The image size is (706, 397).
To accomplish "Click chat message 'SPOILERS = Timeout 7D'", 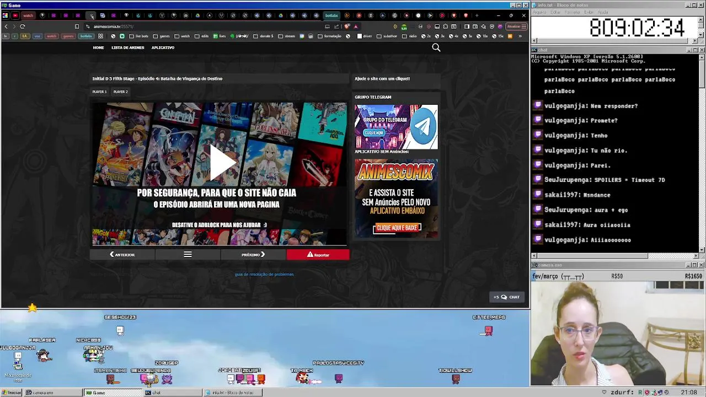I will coord(629,180).
